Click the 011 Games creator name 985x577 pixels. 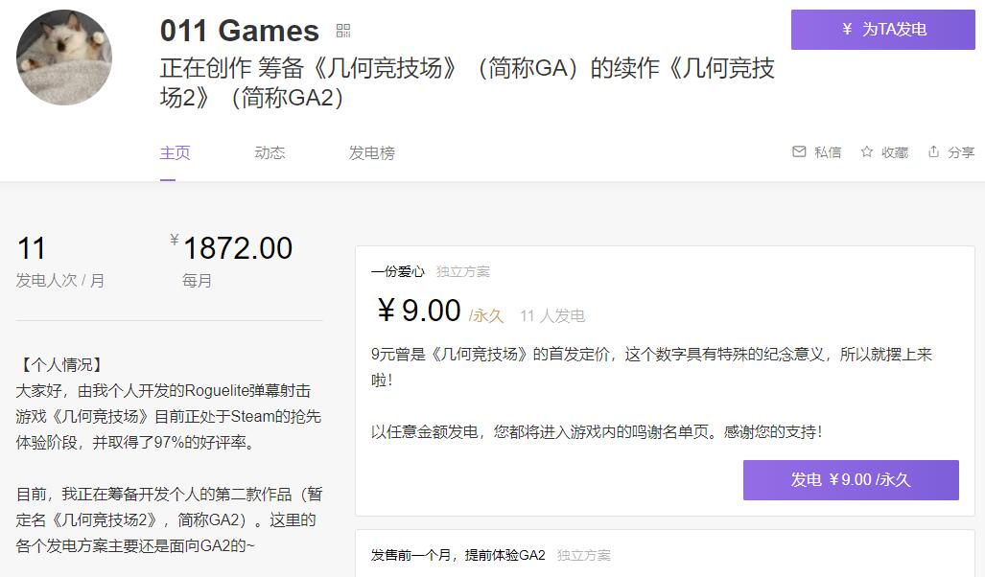point(240,31)
